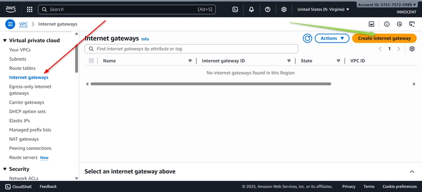422x192 pixels.
Task: Click the VPC ID column header
Action: [x=358, y=61]
